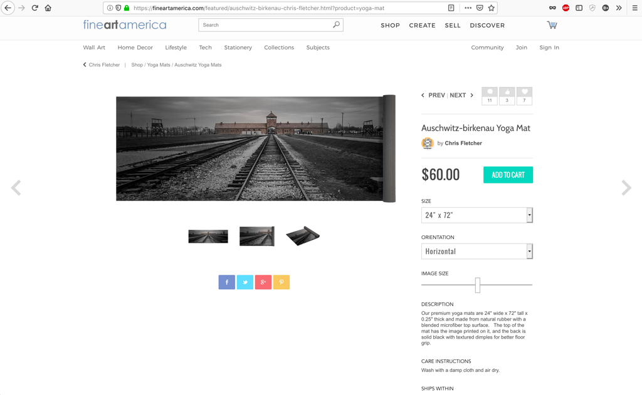Open the SHOP top navigation item
642x395 pixels.
pos(390,25)
